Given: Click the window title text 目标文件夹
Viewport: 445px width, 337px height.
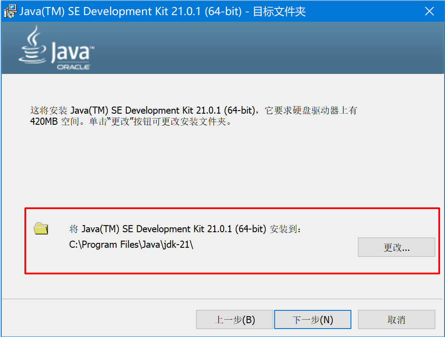Looking at the screenshot, I should pos(279,12).
